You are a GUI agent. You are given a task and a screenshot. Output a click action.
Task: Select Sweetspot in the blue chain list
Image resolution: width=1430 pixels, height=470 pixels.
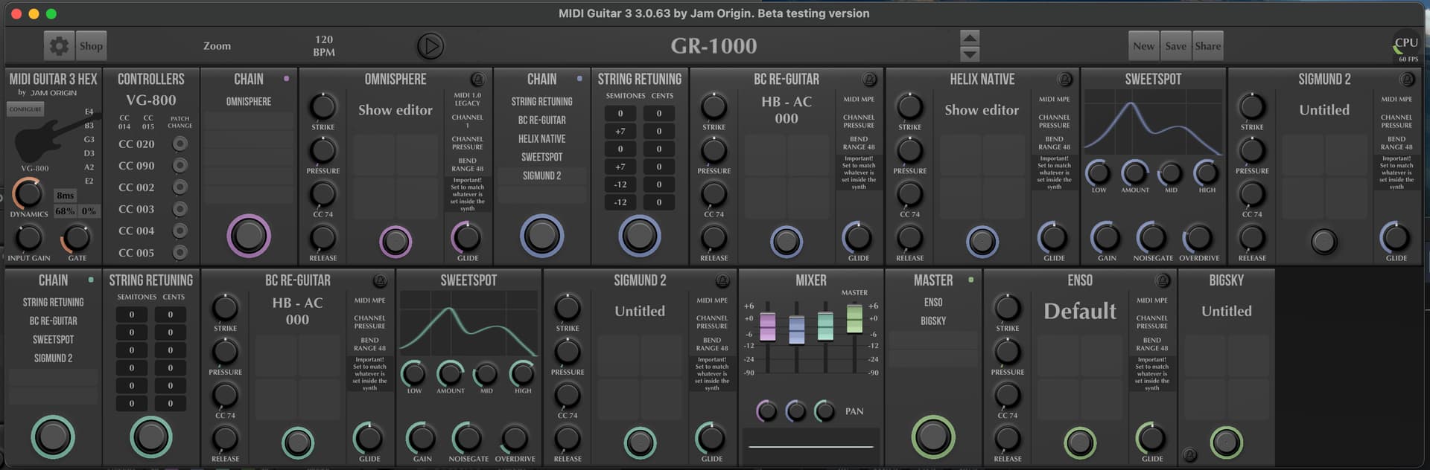pos(541,157)
